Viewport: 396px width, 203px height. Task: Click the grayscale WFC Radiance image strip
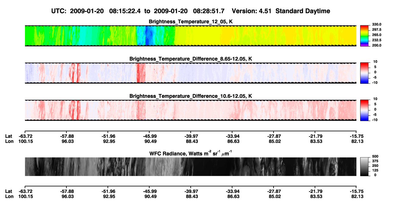click(x=191, y=166)
